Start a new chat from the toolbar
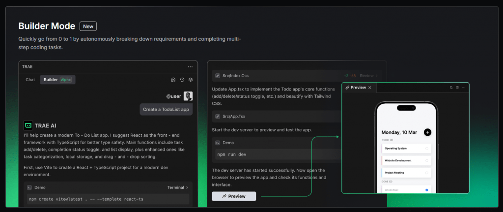The width and height of the screenshot is (503, 212). (x=173, y=80)
